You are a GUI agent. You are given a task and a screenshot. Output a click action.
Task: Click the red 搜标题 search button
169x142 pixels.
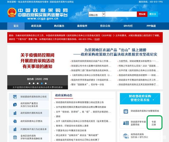pyautogui.click(x=142, y=14)
